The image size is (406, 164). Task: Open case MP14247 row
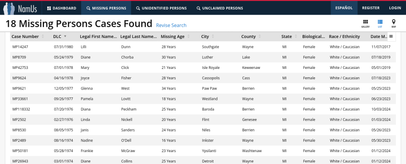point(20,47)
